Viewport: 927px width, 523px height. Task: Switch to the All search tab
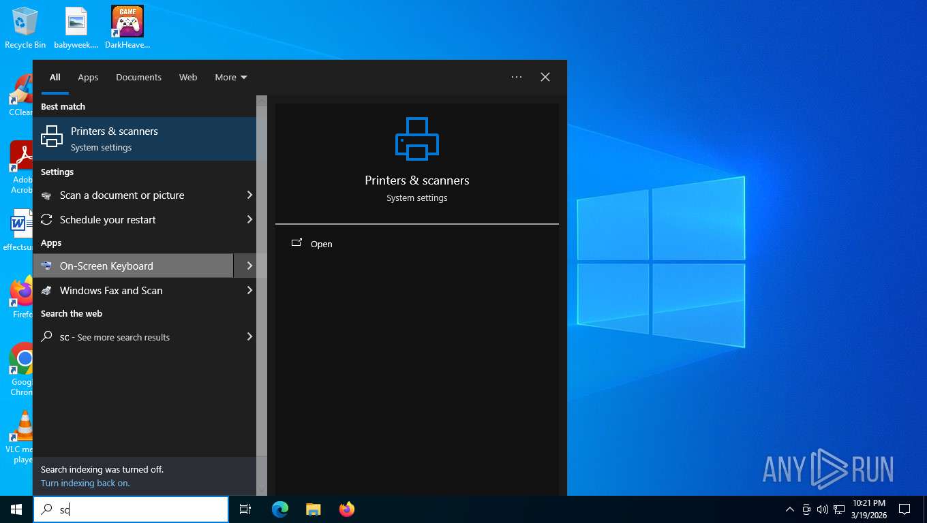point(55,78)
